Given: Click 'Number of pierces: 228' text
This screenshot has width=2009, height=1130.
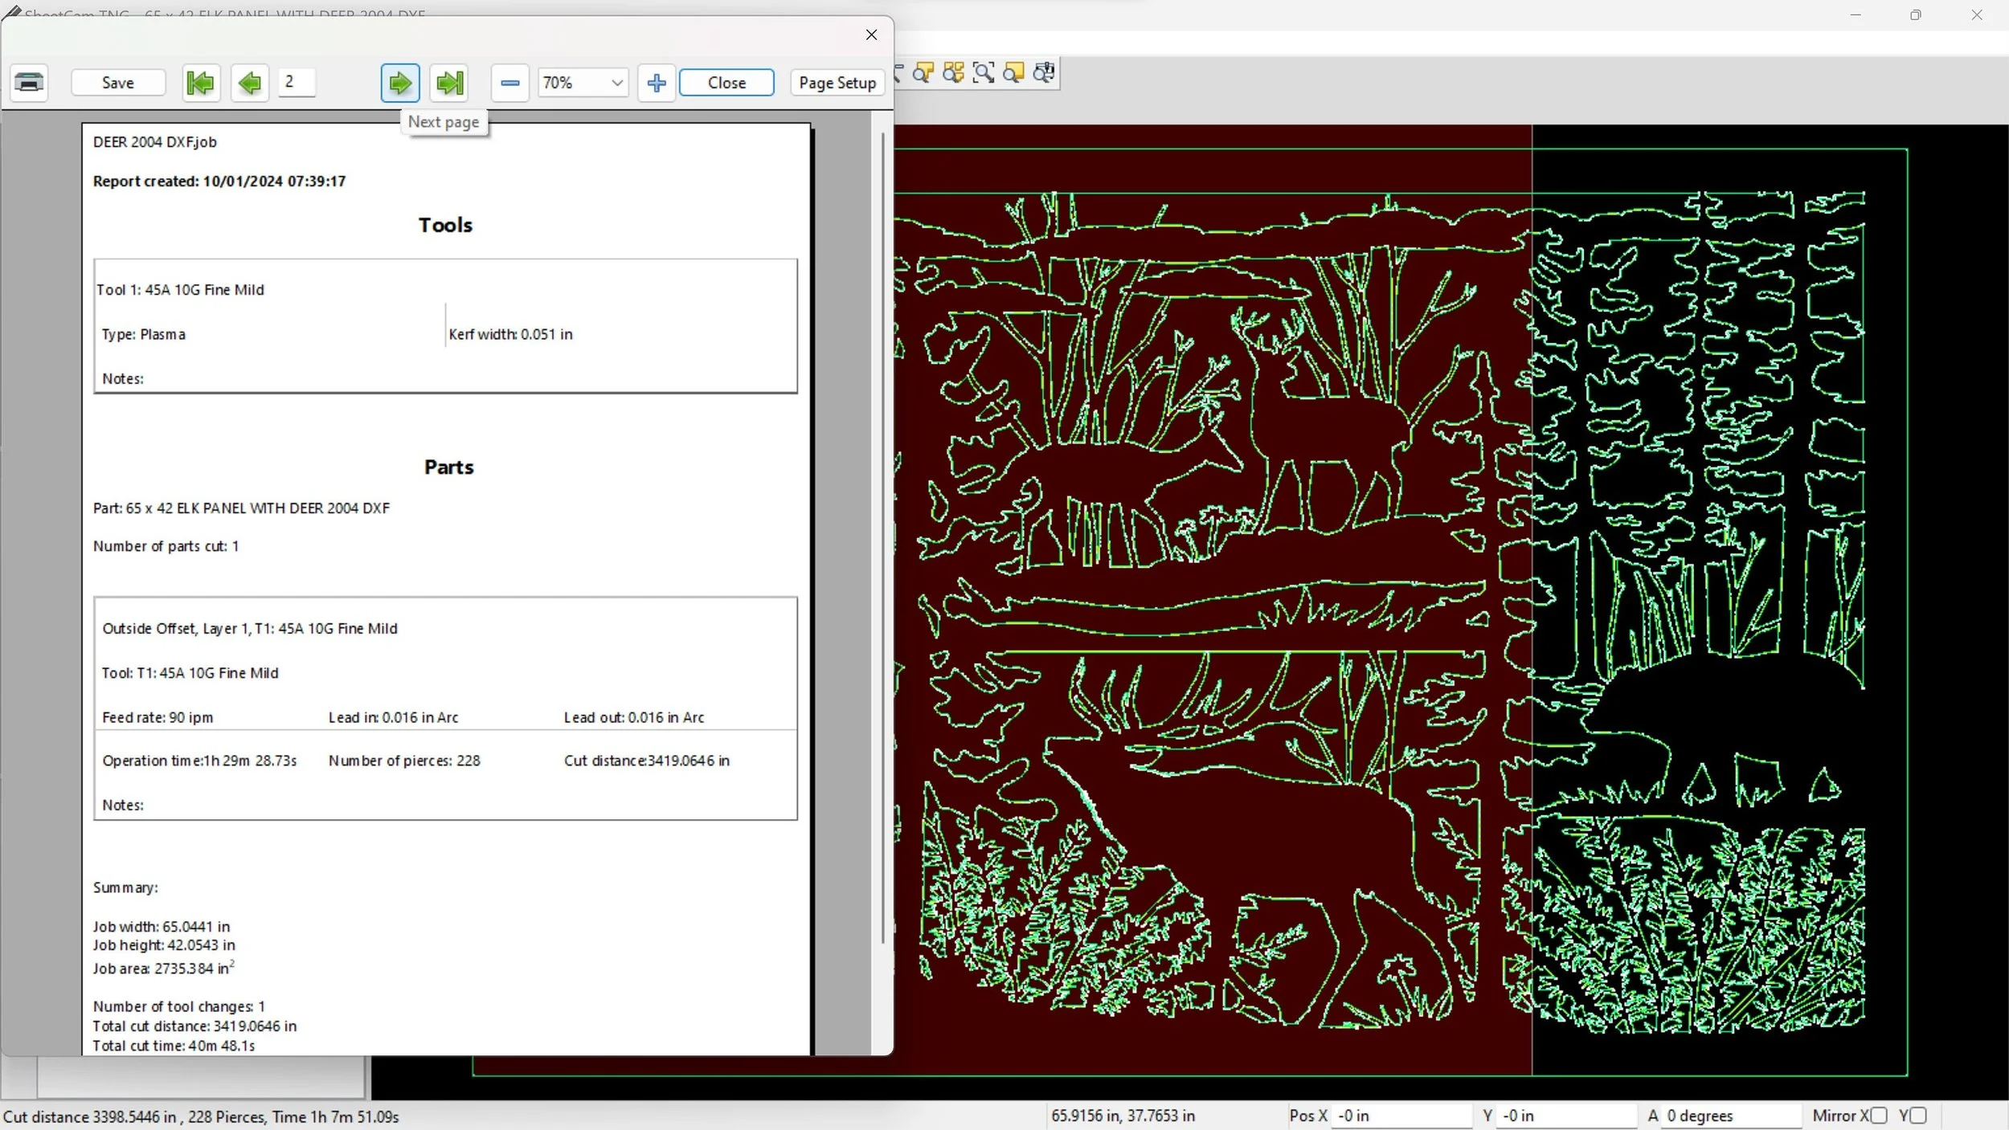Looking at the screenshot, I should click(x=404, y=761).
